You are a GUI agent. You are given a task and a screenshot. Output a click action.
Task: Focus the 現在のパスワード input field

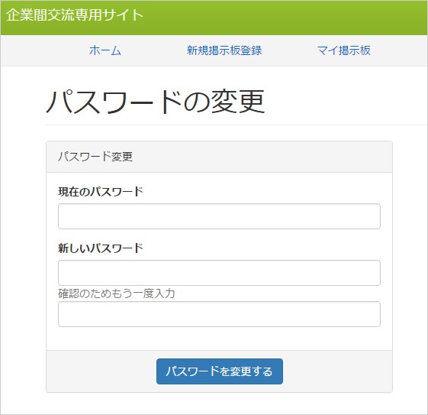219,216
